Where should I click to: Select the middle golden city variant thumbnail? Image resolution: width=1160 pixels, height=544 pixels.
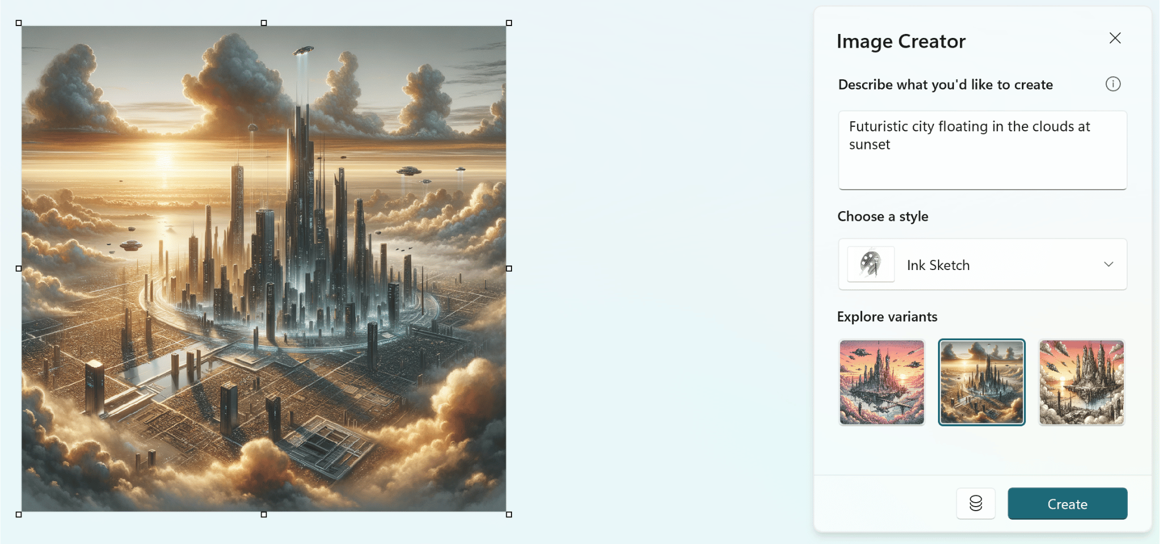pos(982,382)
